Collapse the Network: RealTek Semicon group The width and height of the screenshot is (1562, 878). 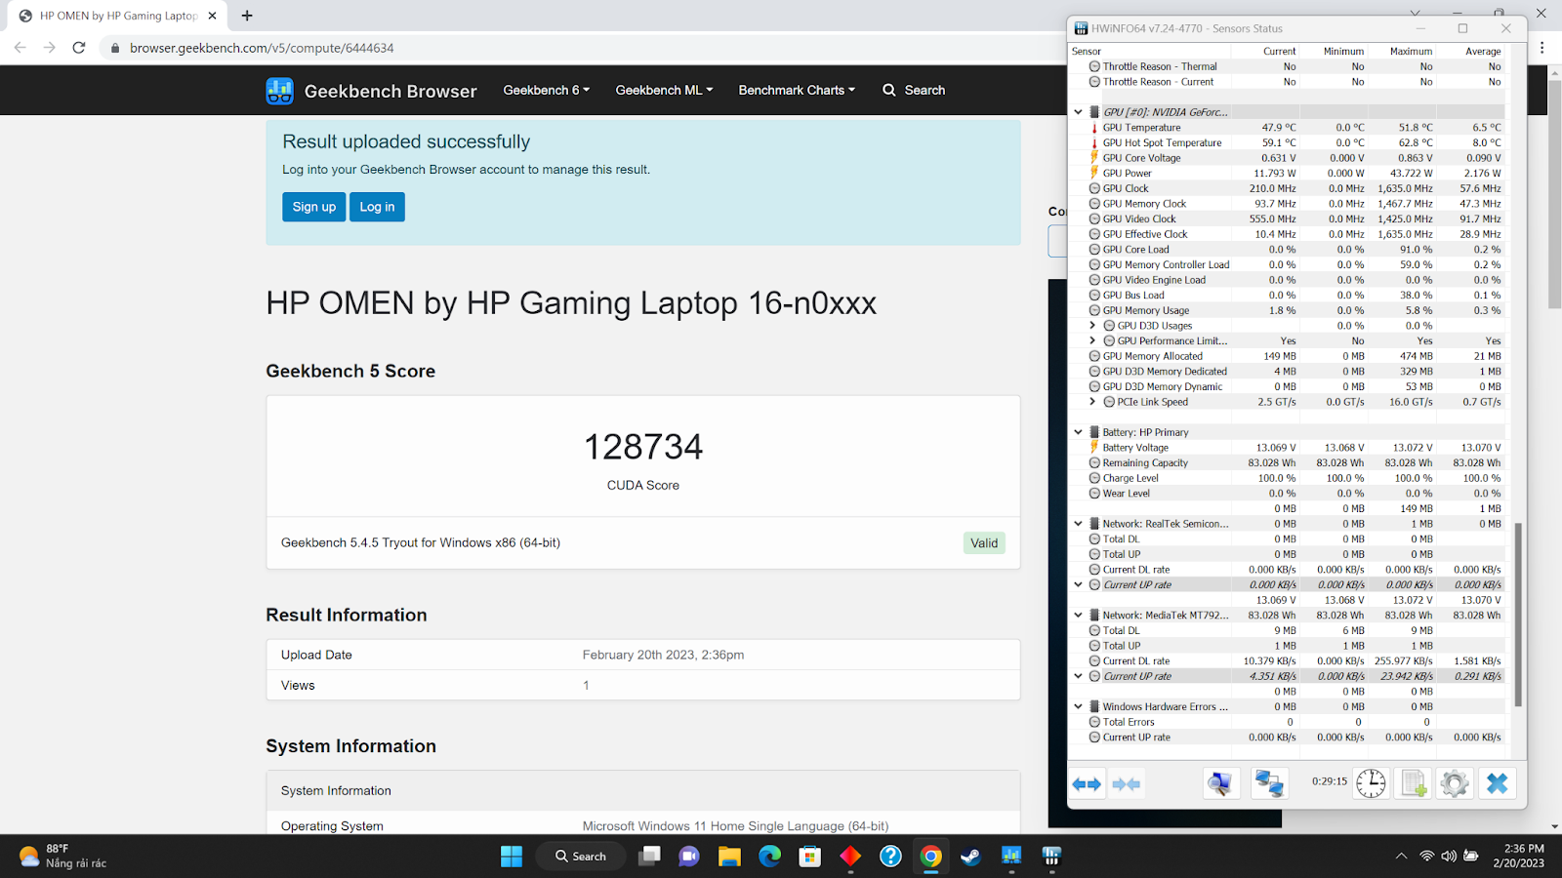pos(1079,524)
